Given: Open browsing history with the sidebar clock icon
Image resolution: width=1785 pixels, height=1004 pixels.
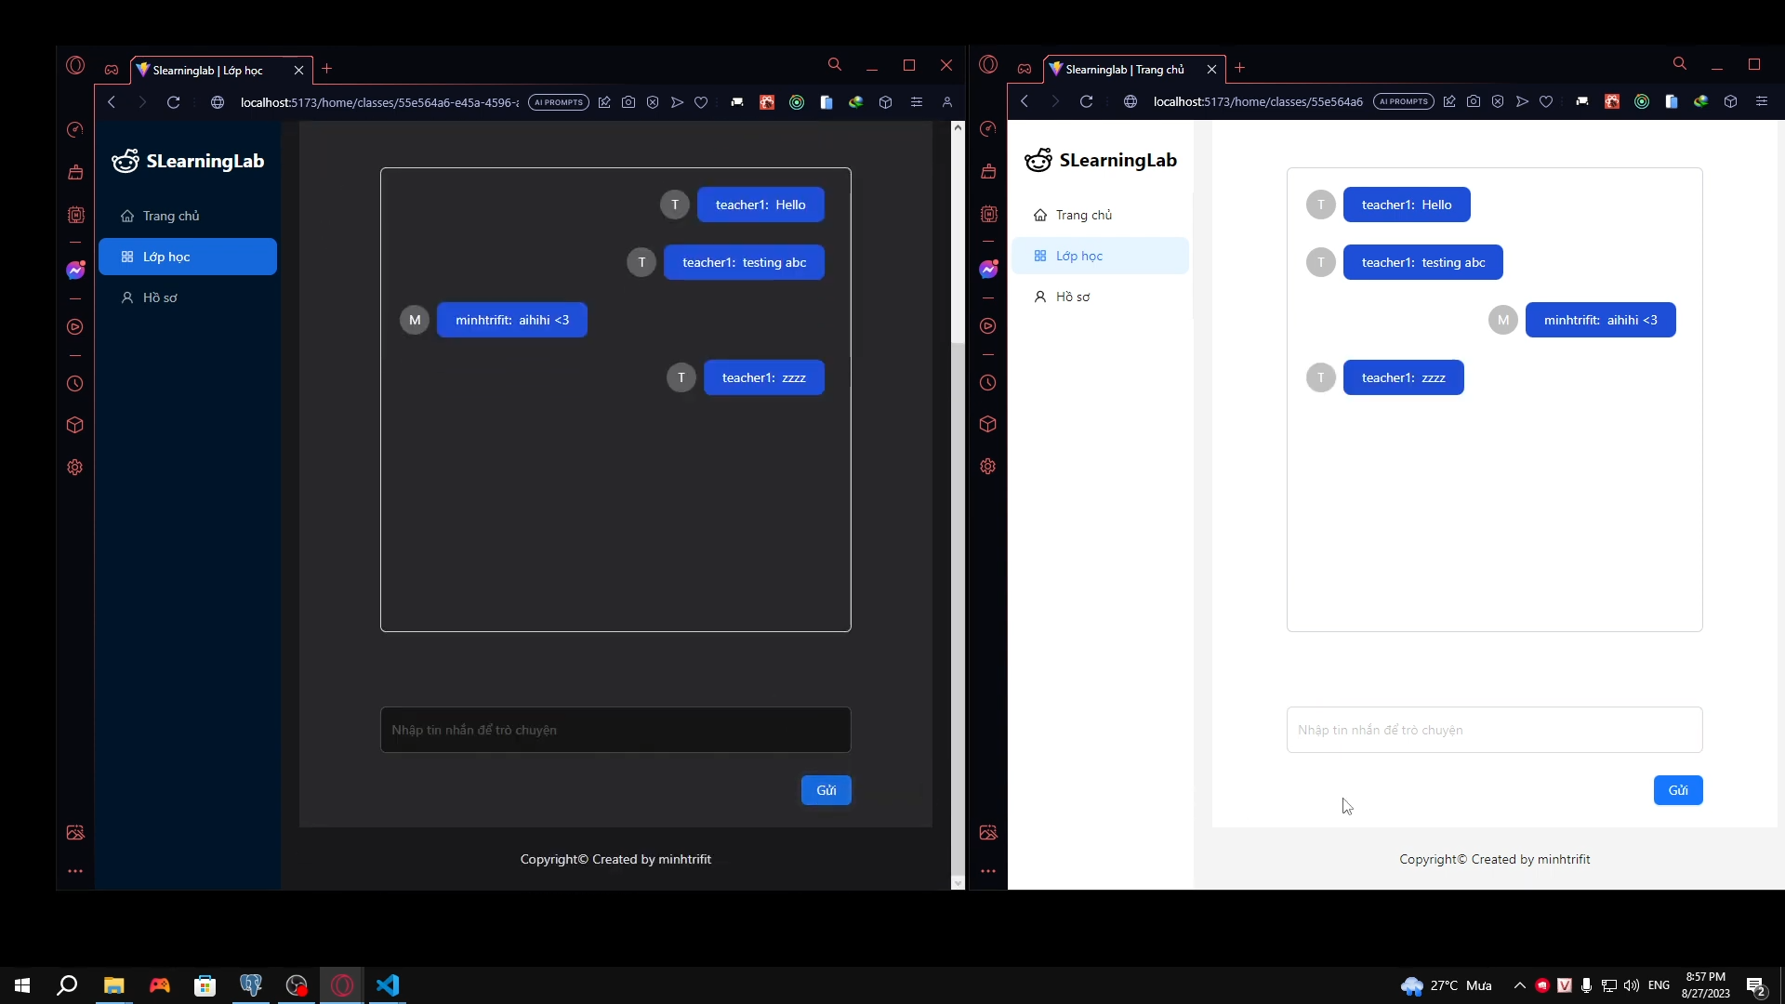Looking at the screenshot, I should tap(75, 383).
